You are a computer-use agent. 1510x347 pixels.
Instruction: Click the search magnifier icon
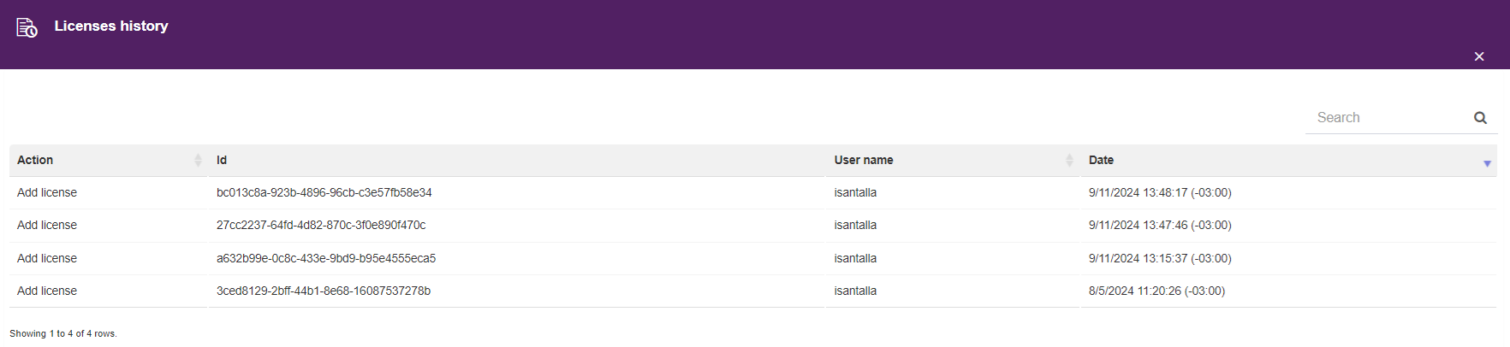point(1480,118)
